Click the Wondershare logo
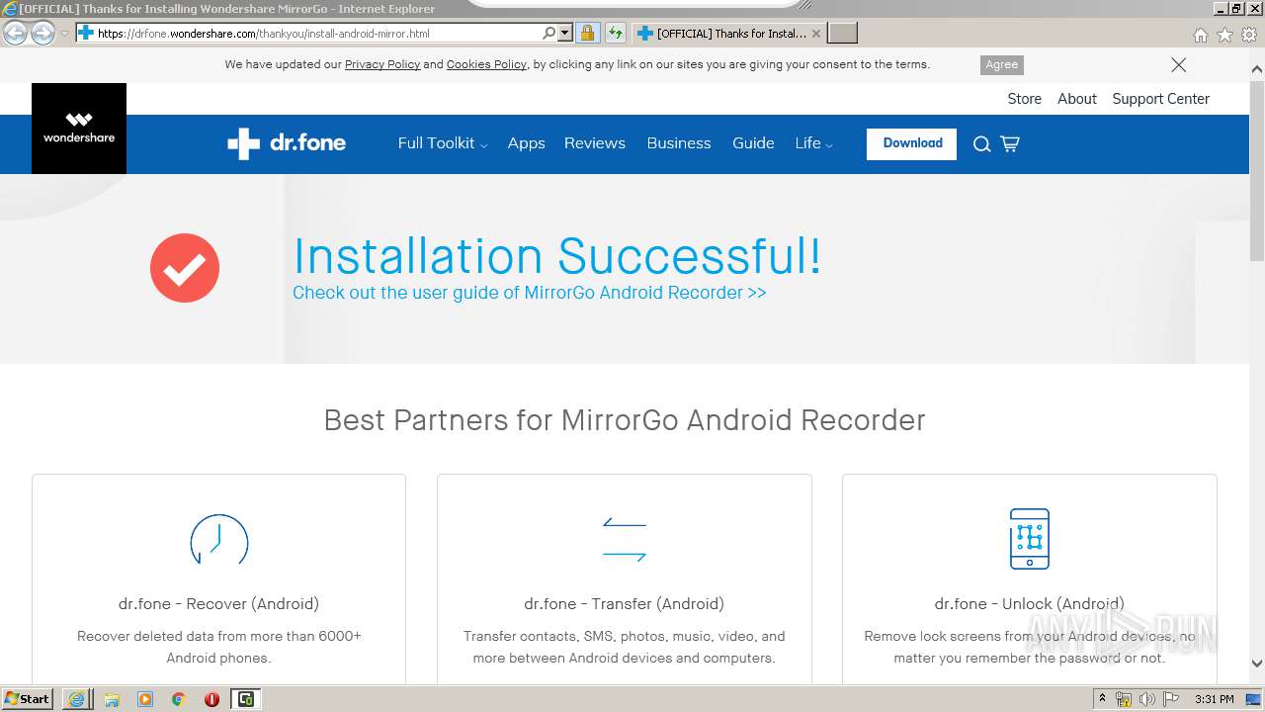 pos(79,129)
